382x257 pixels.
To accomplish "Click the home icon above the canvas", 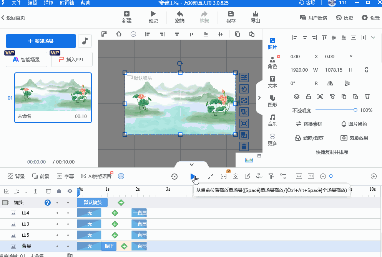I will (x=119, y=34).
